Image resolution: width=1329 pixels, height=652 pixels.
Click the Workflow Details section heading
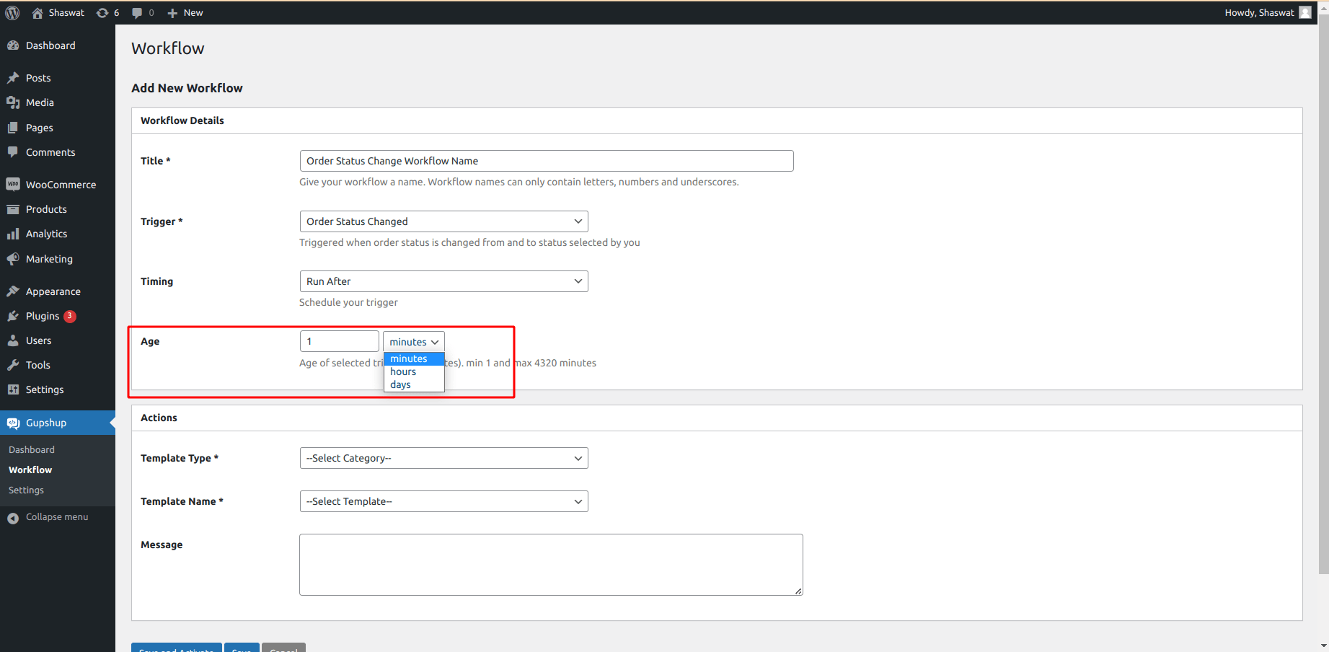pyautogui.click(x=182, y=120)
